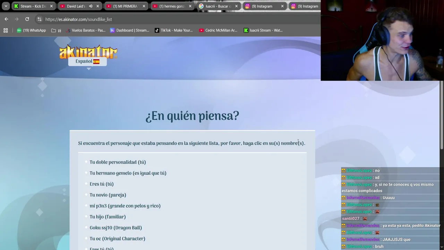Expand the arrow below Español
This screenshot has height=250, width=444.
click(x=89, y=69)
